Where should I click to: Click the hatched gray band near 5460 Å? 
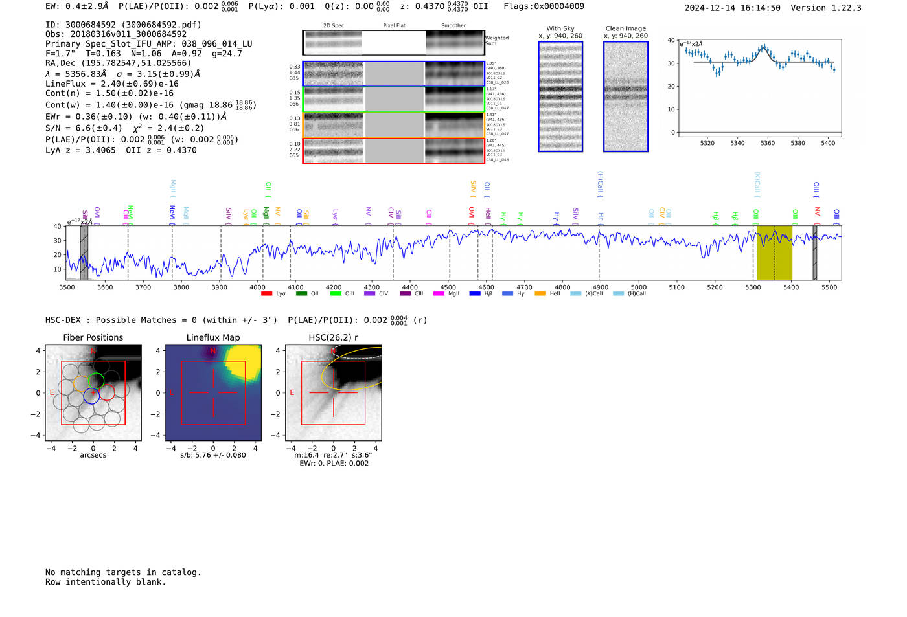(815, 253)
